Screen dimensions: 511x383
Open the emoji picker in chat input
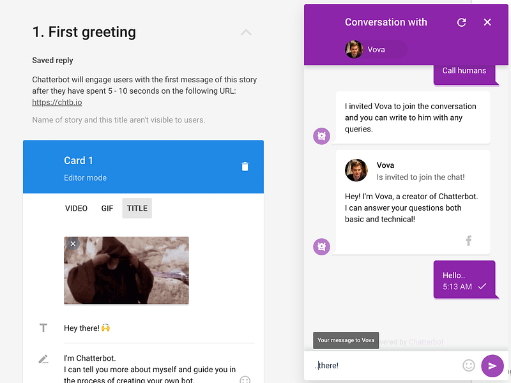click(469, 365)
